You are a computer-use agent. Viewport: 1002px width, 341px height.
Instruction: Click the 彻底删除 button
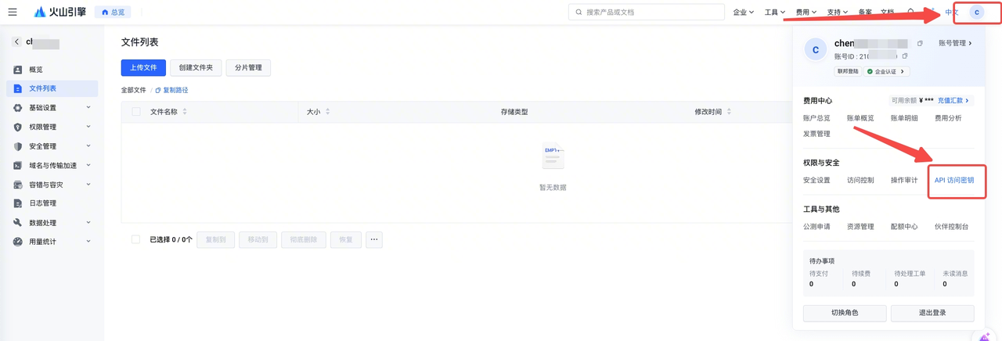[x=304, y=239]
